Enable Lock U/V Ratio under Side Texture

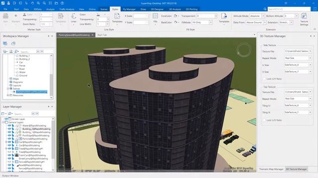264,79
